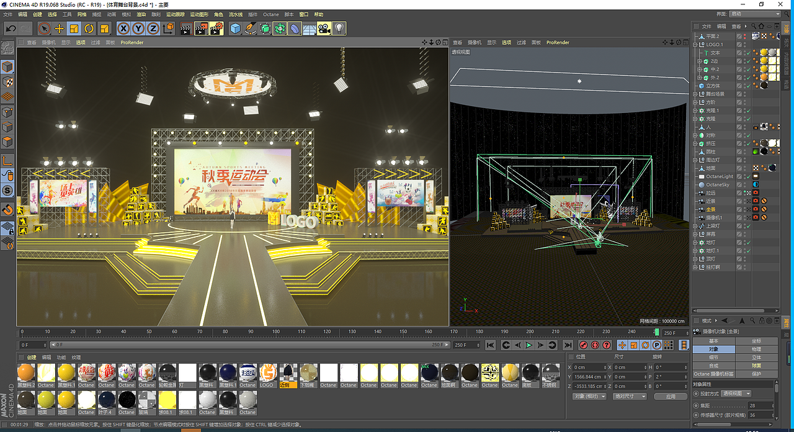Add a Cube primitive object
794x432 pixels.
pyautogui.click(x=236, y=28)
